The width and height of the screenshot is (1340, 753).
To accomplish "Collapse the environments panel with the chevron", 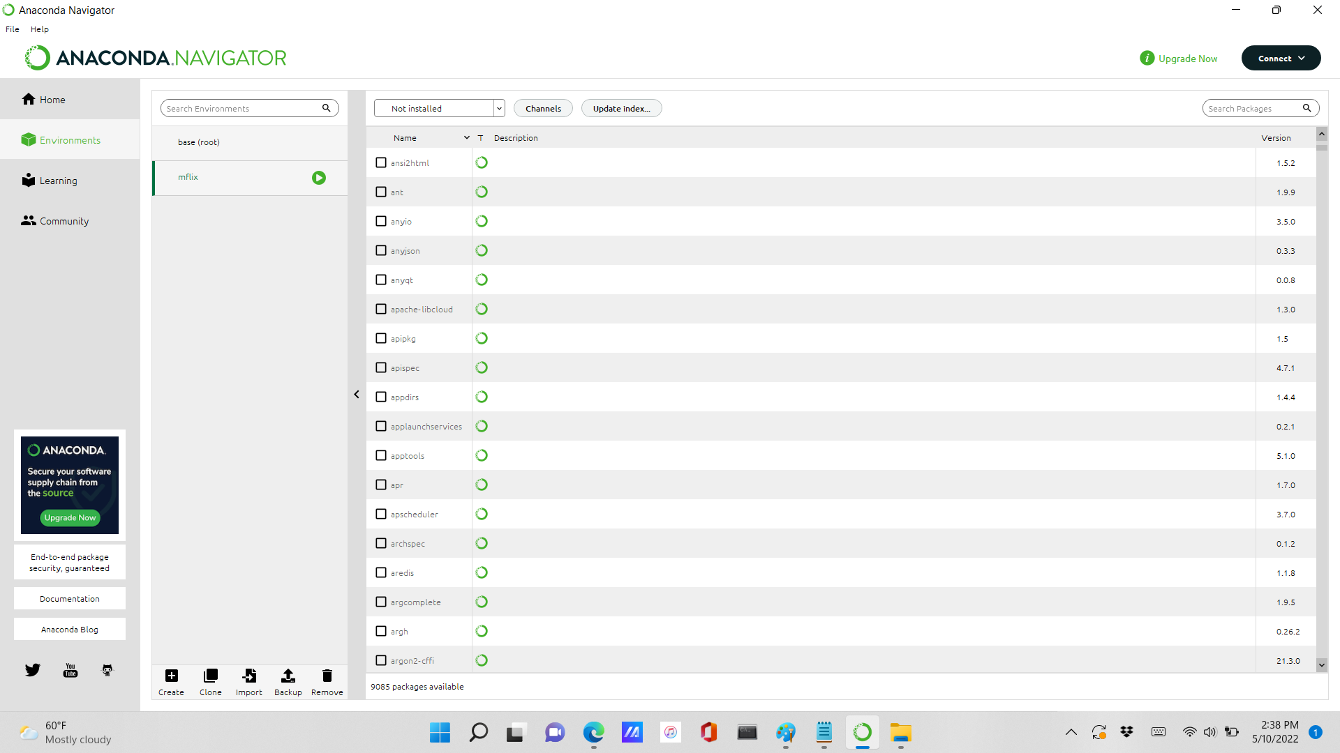I will 357,394.
